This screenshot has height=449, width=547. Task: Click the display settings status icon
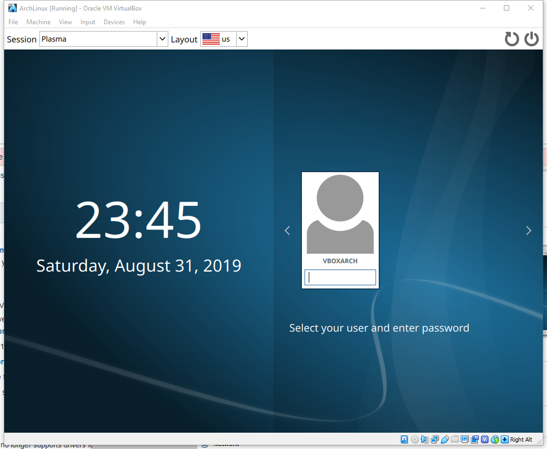click(465, 440)
